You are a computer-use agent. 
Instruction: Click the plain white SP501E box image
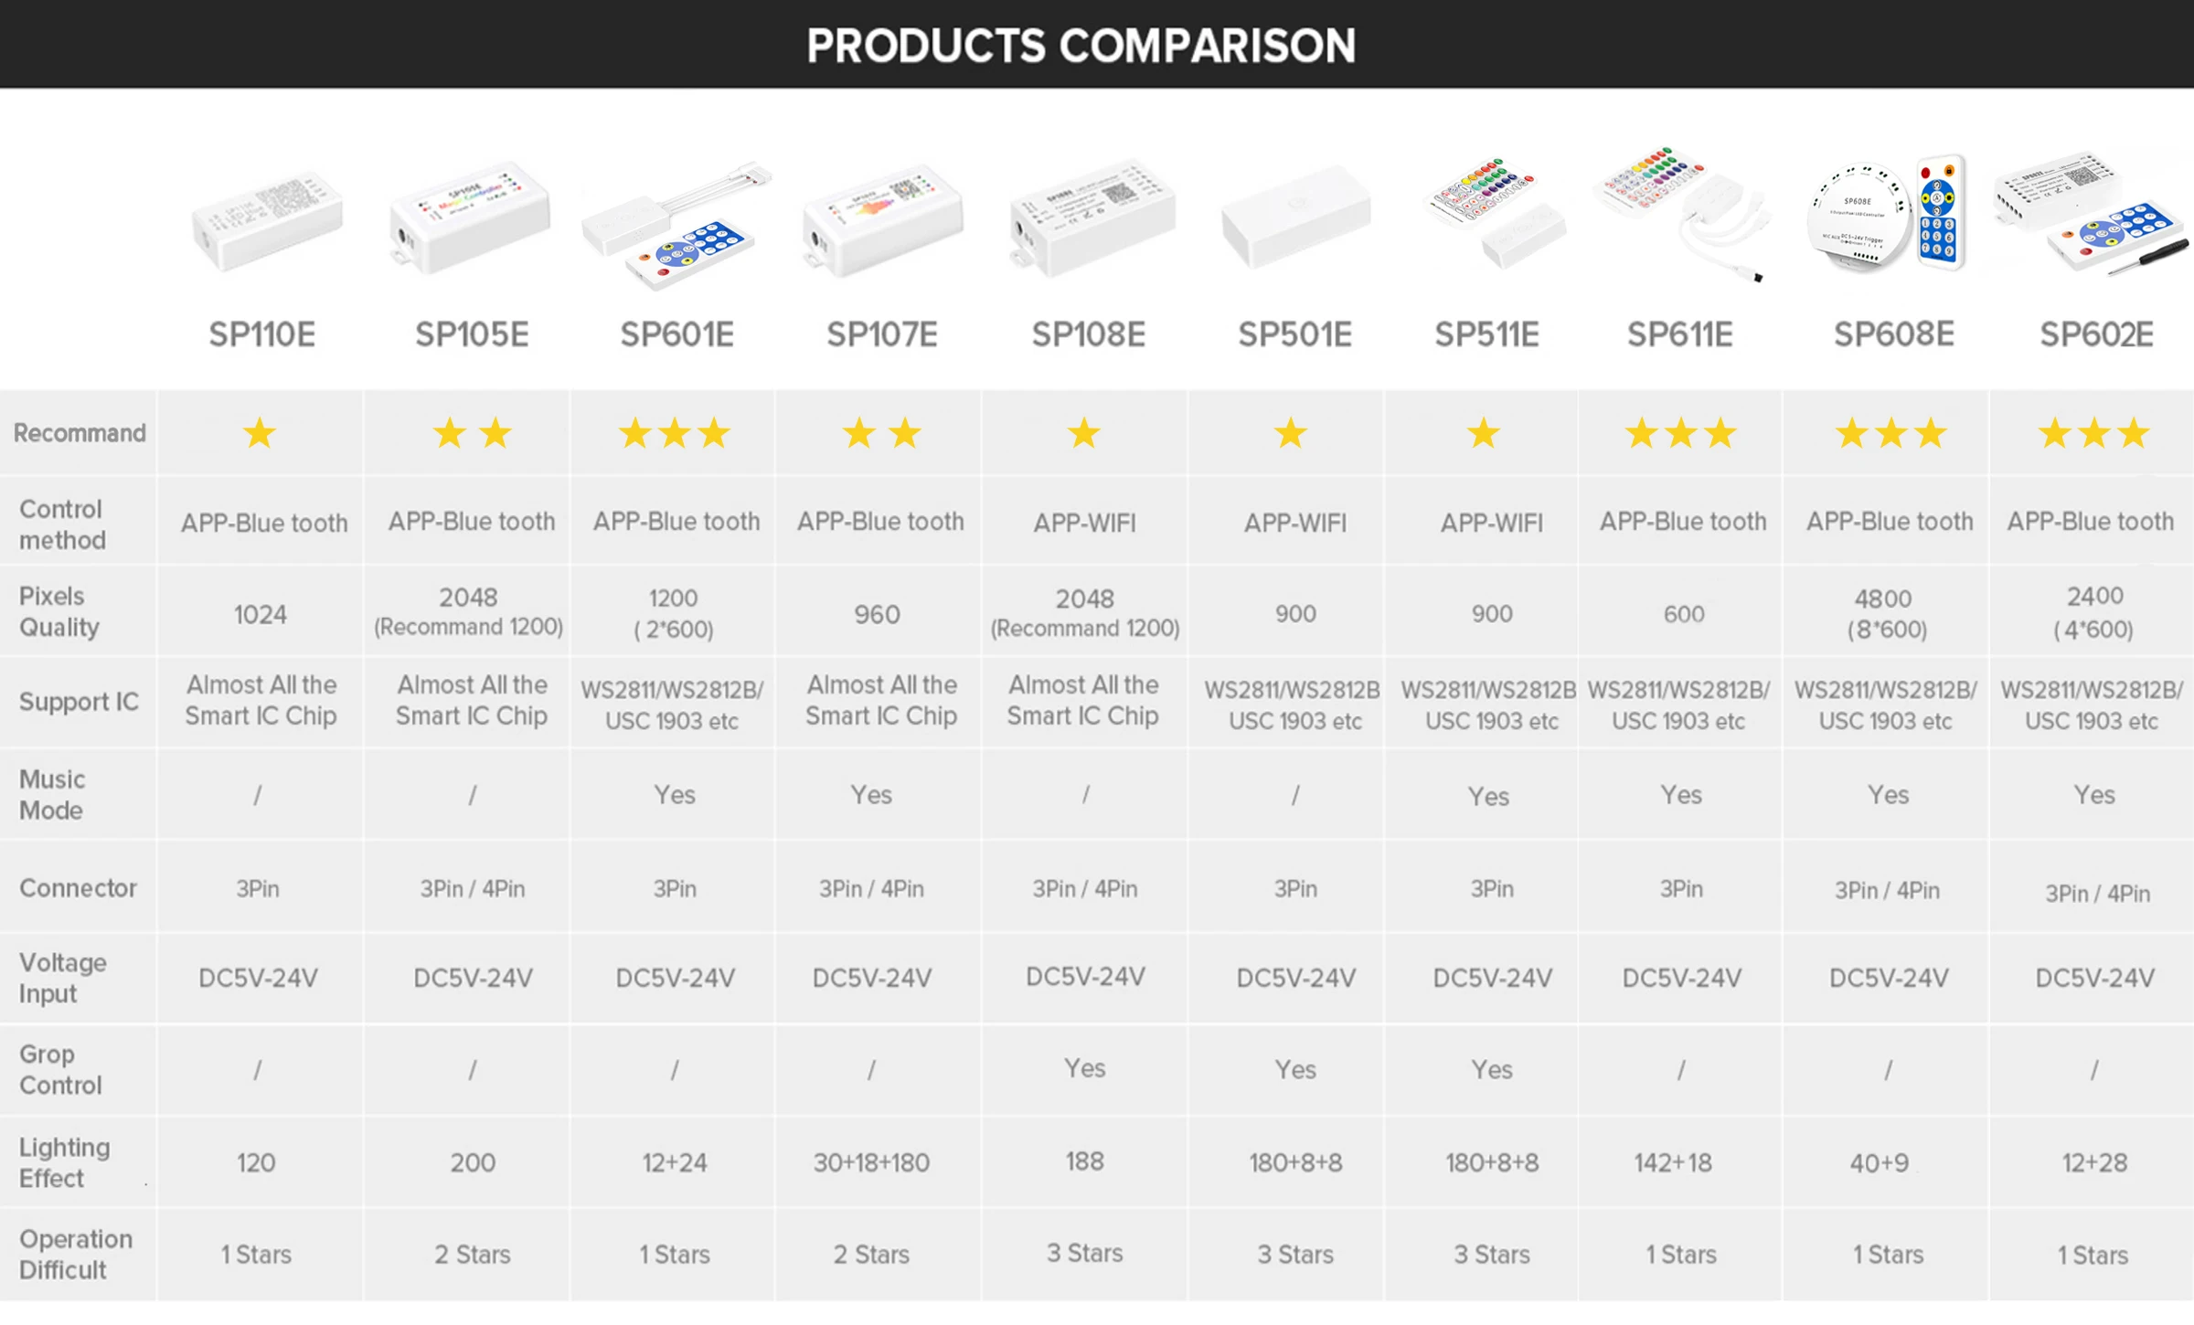[1296, 217]
